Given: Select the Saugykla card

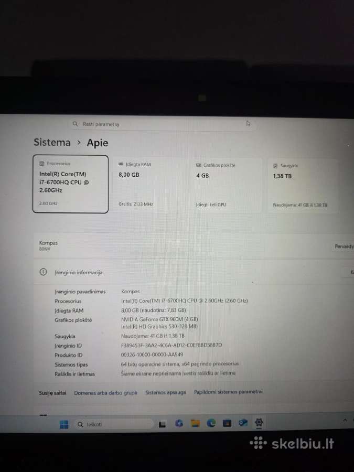Looking at the screenshot, I should click(303, 186).
